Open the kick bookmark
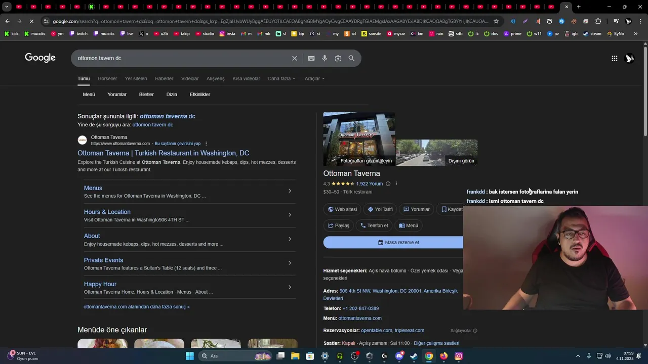Viewport: 648px width, 364px height. (11, 34)
